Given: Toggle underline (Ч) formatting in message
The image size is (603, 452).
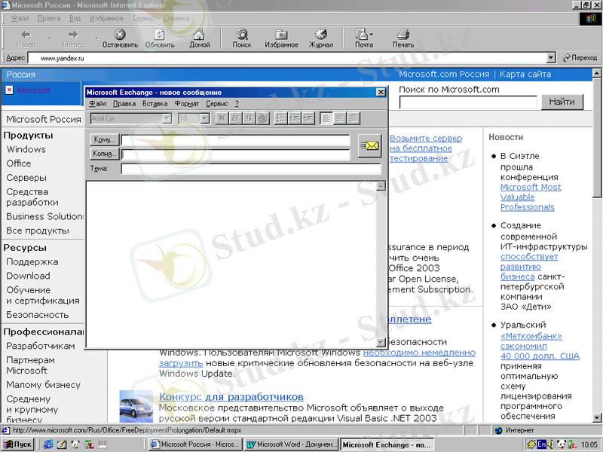Looking at the screenshot, I should 249,118.
